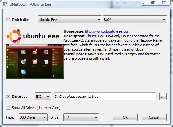Image resolution: width=173 pixels, height=127 pixels.
Task: Click the Ubuntu Eee desktop screenshot thumbnail
Action: click(x=35, y=62)
